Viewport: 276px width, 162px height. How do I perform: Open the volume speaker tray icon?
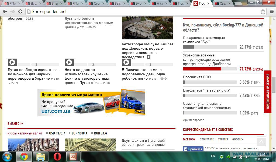[x=247, y=157]
